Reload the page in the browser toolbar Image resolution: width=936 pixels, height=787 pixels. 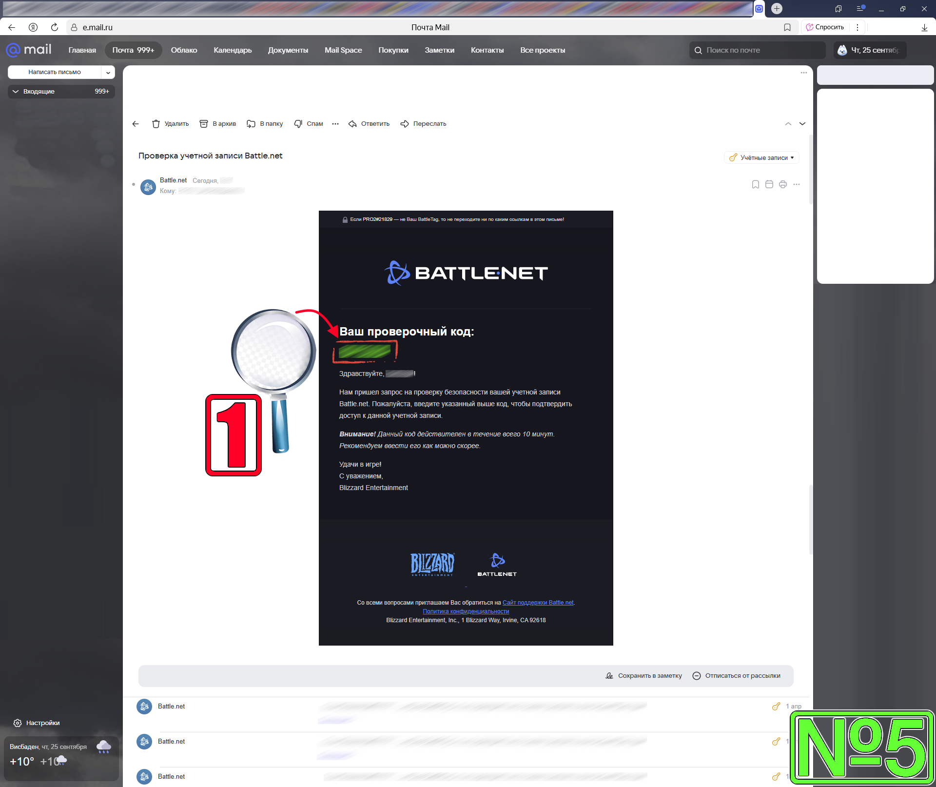click(55, 27)
